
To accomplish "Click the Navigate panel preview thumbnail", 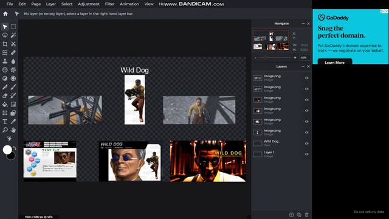I will [x=271, y=40].
